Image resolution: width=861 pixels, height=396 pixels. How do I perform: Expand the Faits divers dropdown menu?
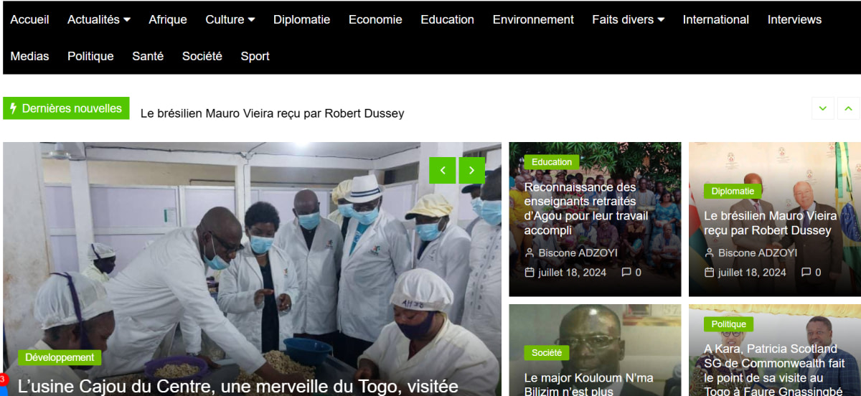(629, 20)
